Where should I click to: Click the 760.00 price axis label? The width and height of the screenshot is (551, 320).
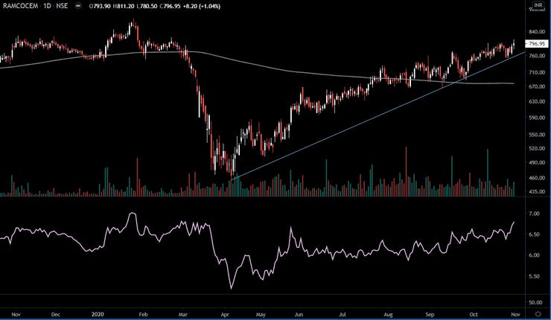click(x=537, y=56)
